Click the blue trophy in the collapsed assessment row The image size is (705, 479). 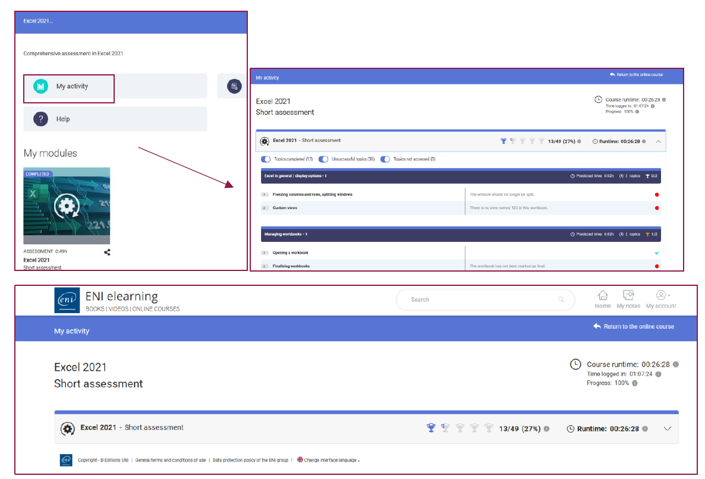tap(431, 428)
